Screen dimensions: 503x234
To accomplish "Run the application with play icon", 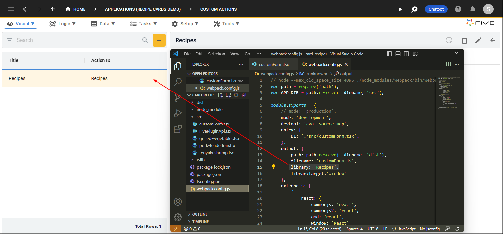I will [400, 9].
